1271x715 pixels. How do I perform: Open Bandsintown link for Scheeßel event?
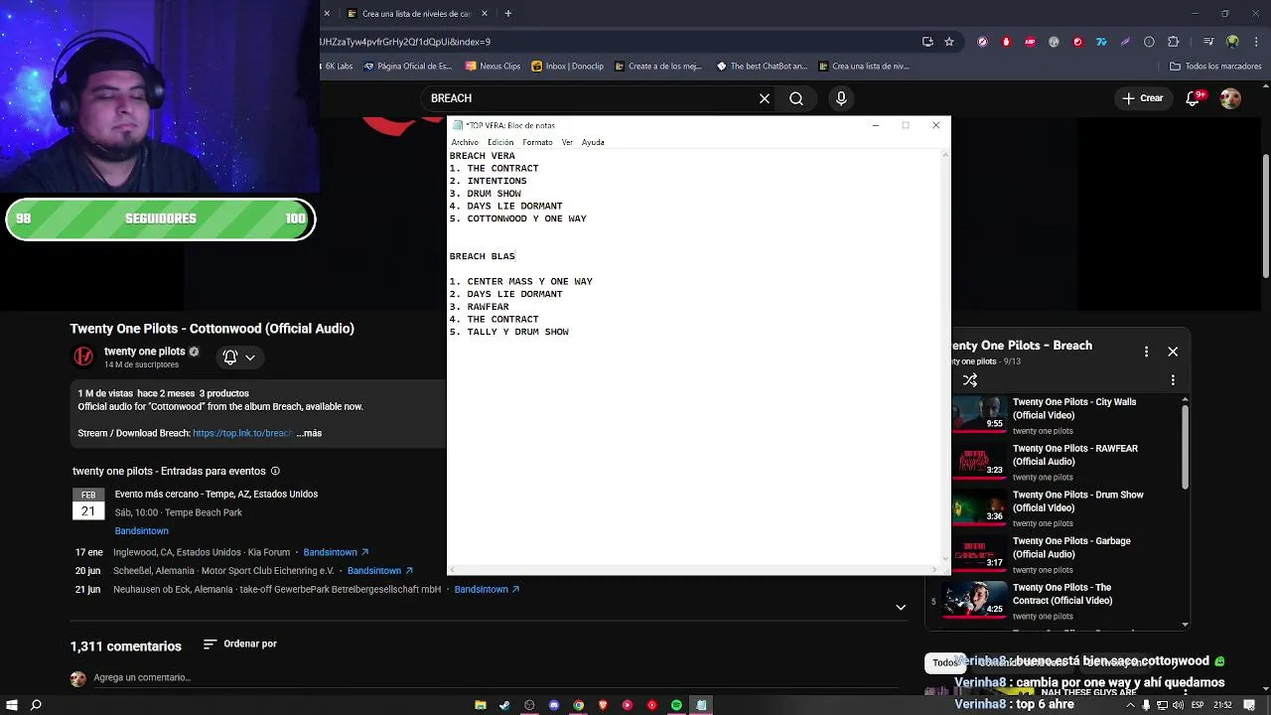pyautogui.click(x=380, y=571)
